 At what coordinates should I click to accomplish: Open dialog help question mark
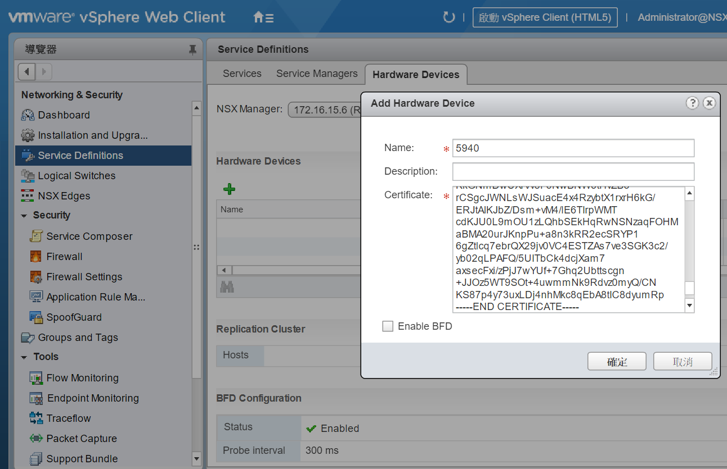click(x=693, y=103)
